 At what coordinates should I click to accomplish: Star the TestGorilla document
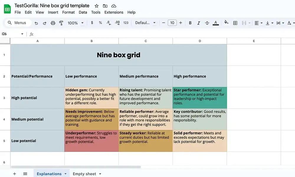pyautogui.click(x=96, y=6)
